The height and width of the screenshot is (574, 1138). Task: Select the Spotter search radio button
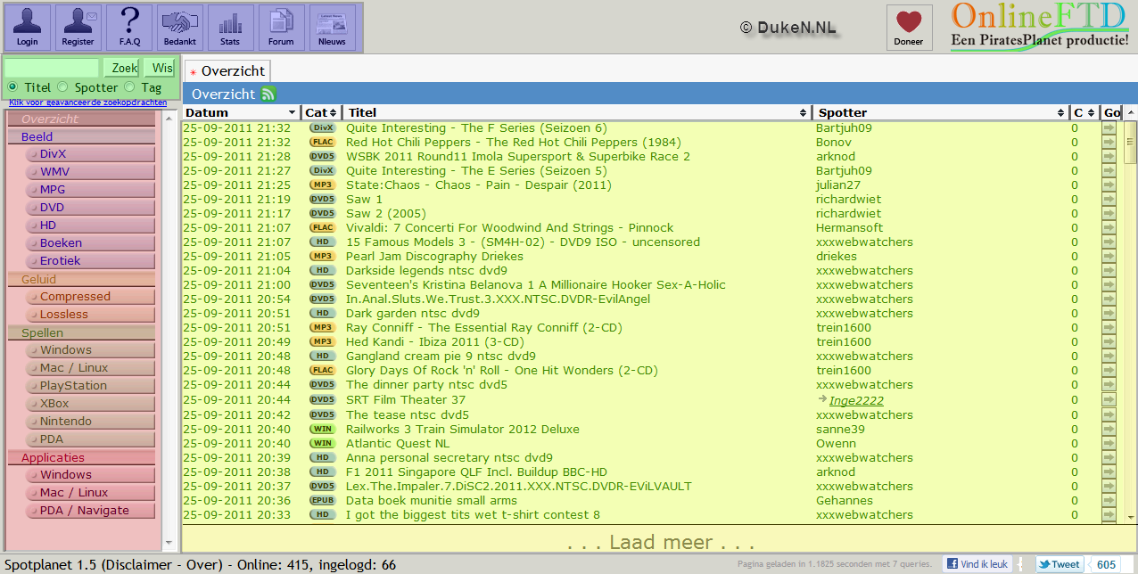(62, 86)
